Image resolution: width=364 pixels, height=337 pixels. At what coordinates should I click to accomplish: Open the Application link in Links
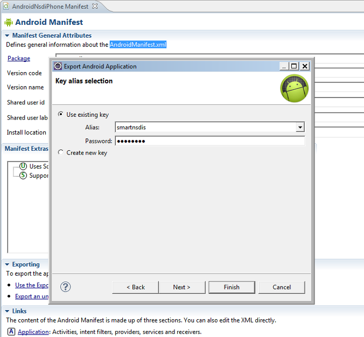click(x=33, y=332)
